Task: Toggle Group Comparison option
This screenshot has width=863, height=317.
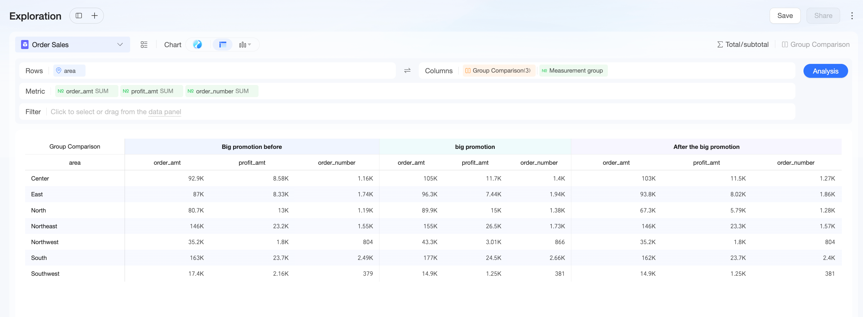Action: coord(816,45)
